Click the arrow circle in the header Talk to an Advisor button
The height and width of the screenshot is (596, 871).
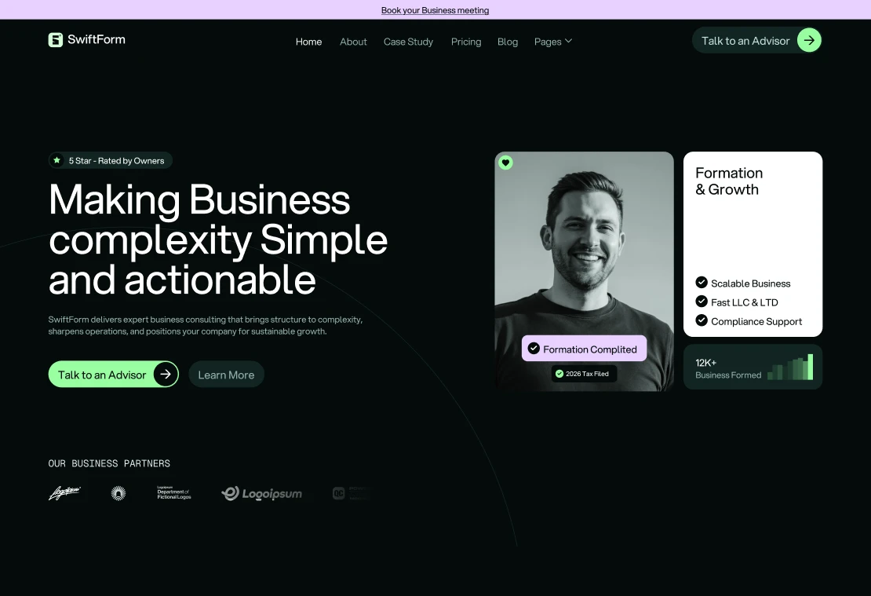[809, 40]
